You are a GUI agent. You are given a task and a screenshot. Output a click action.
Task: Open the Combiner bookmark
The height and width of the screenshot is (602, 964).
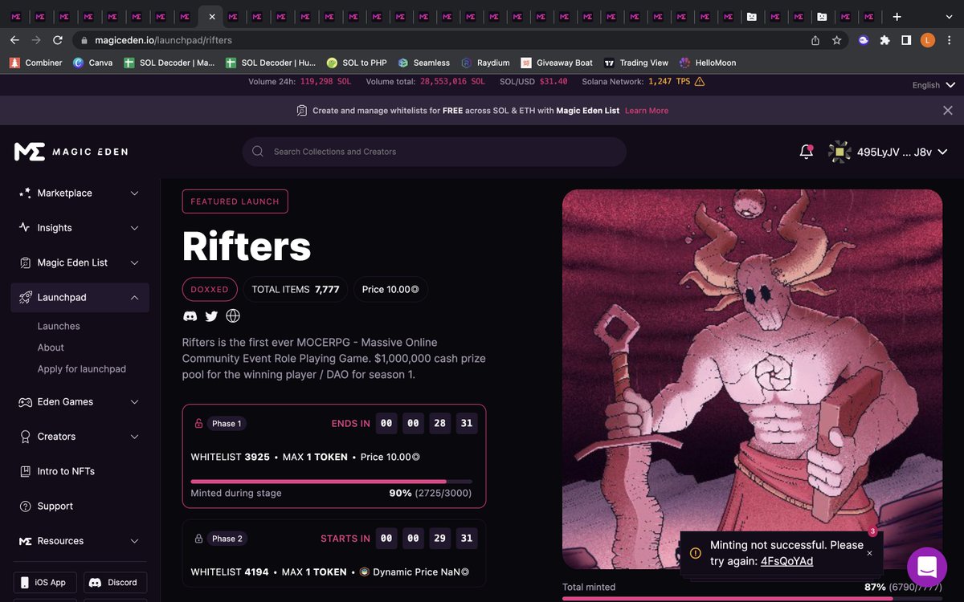35,63
